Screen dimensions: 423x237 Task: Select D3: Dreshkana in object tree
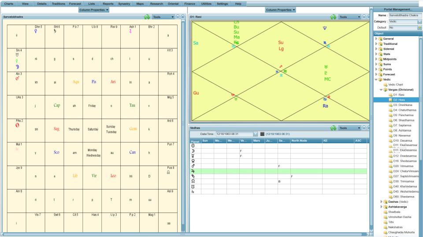click(x=402, y=105)
